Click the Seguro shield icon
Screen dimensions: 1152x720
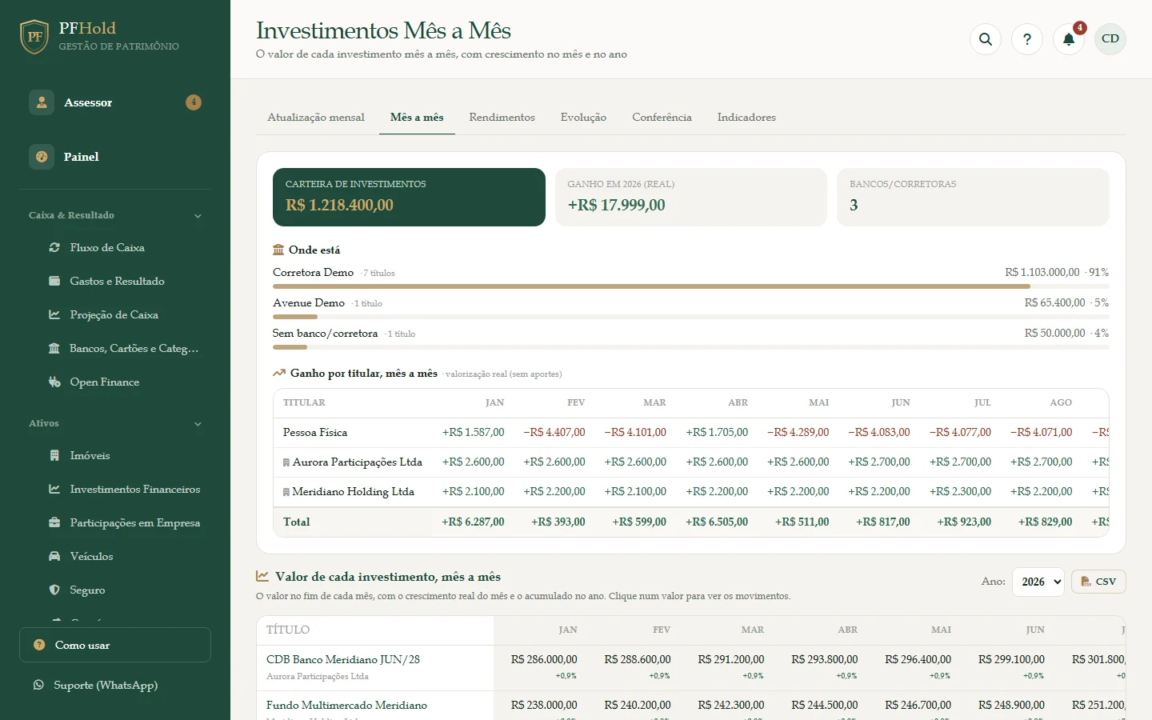(x=54, y=590)
